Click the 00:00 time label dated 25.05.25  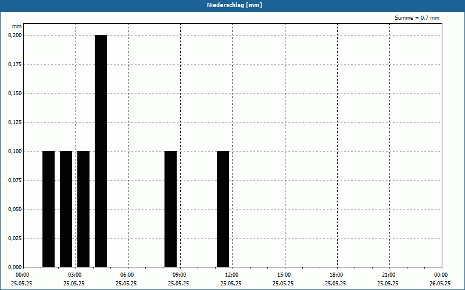point(23,275)
